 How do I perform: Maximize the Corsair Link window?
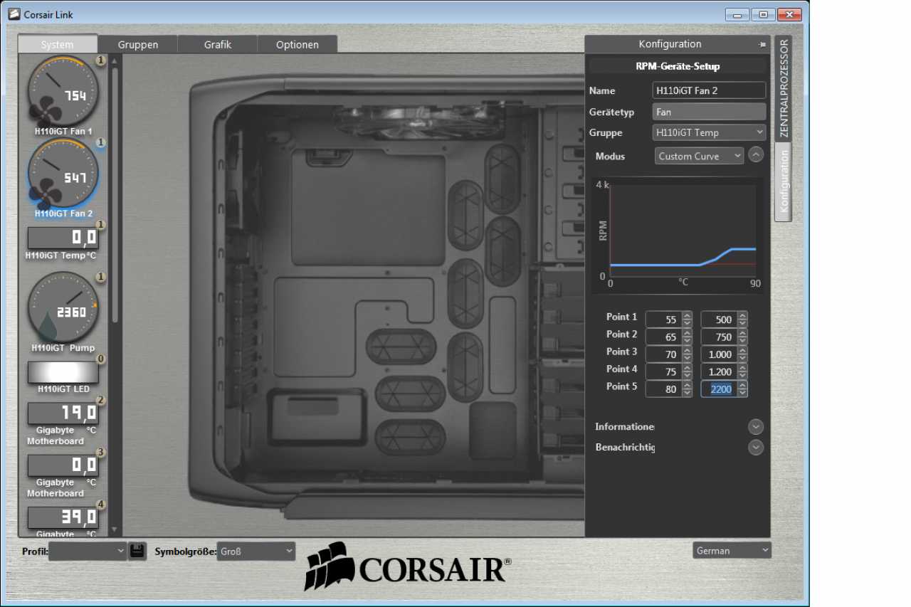(764, 14)
